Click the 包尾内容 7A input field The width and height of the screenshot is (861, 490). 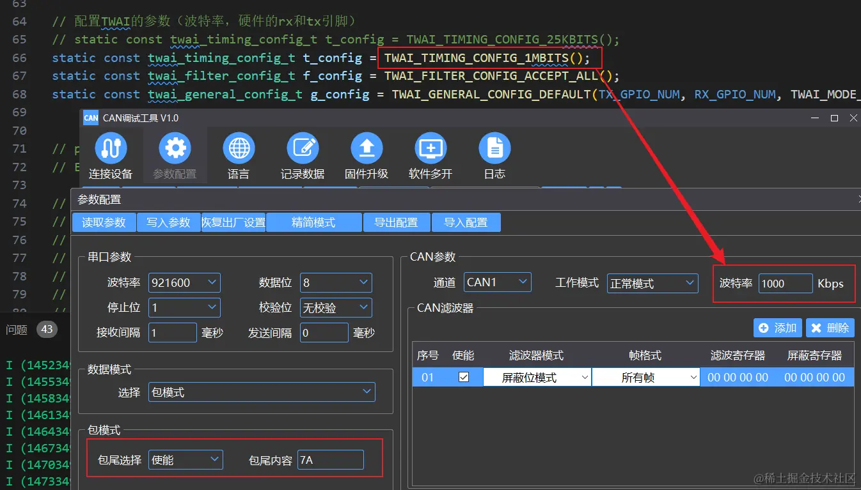(x=331, y=459)
